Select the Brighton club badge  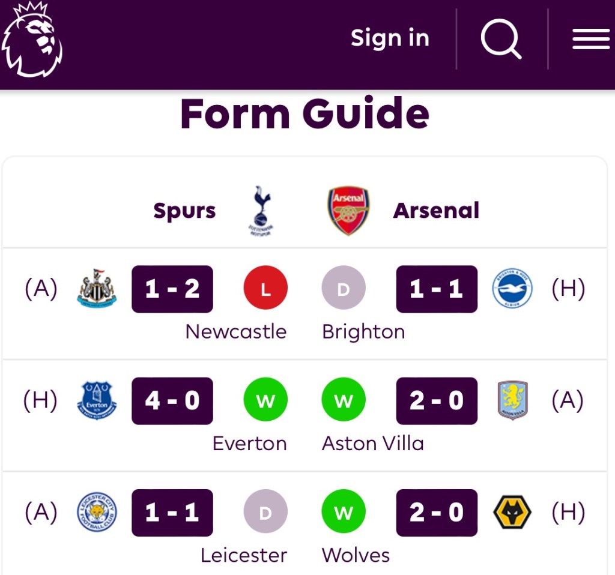[512, 289]
